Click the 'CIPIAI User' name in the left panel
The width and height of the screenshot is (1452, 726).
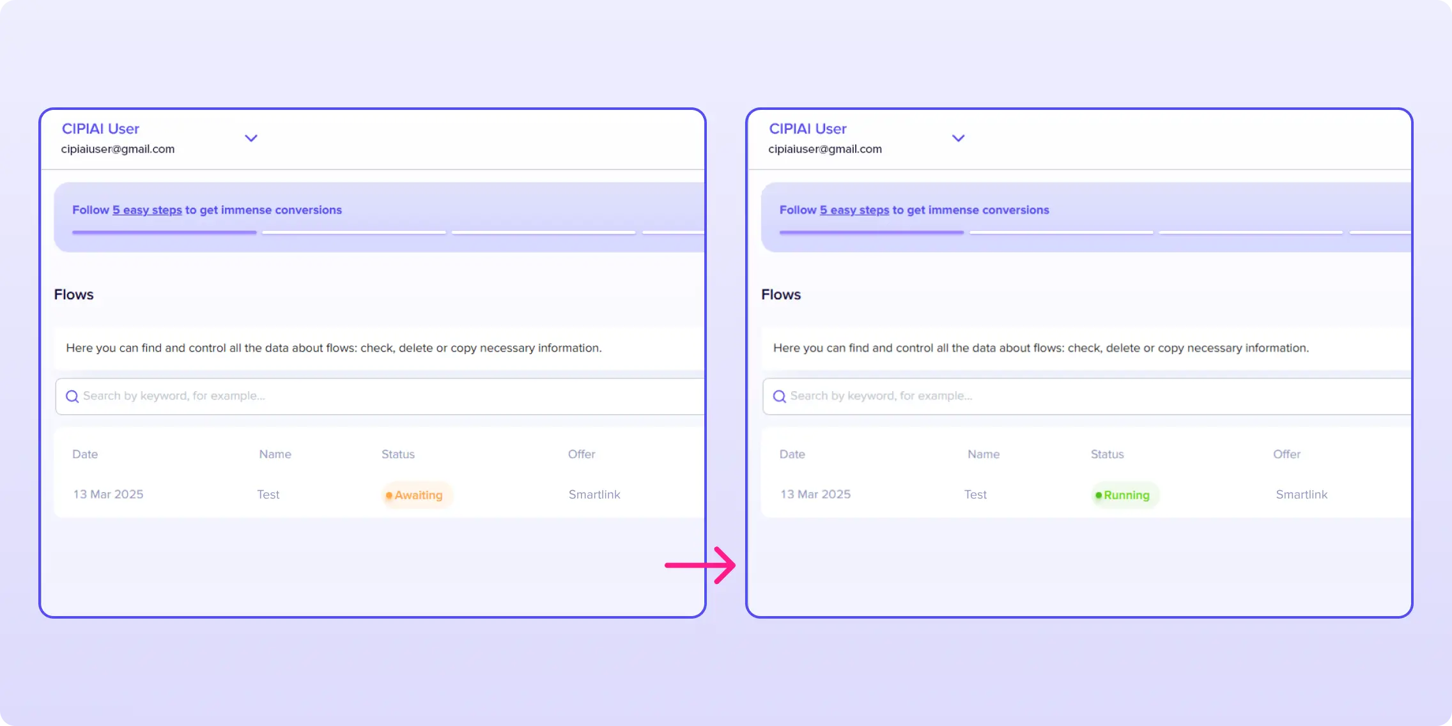(100, 129)
